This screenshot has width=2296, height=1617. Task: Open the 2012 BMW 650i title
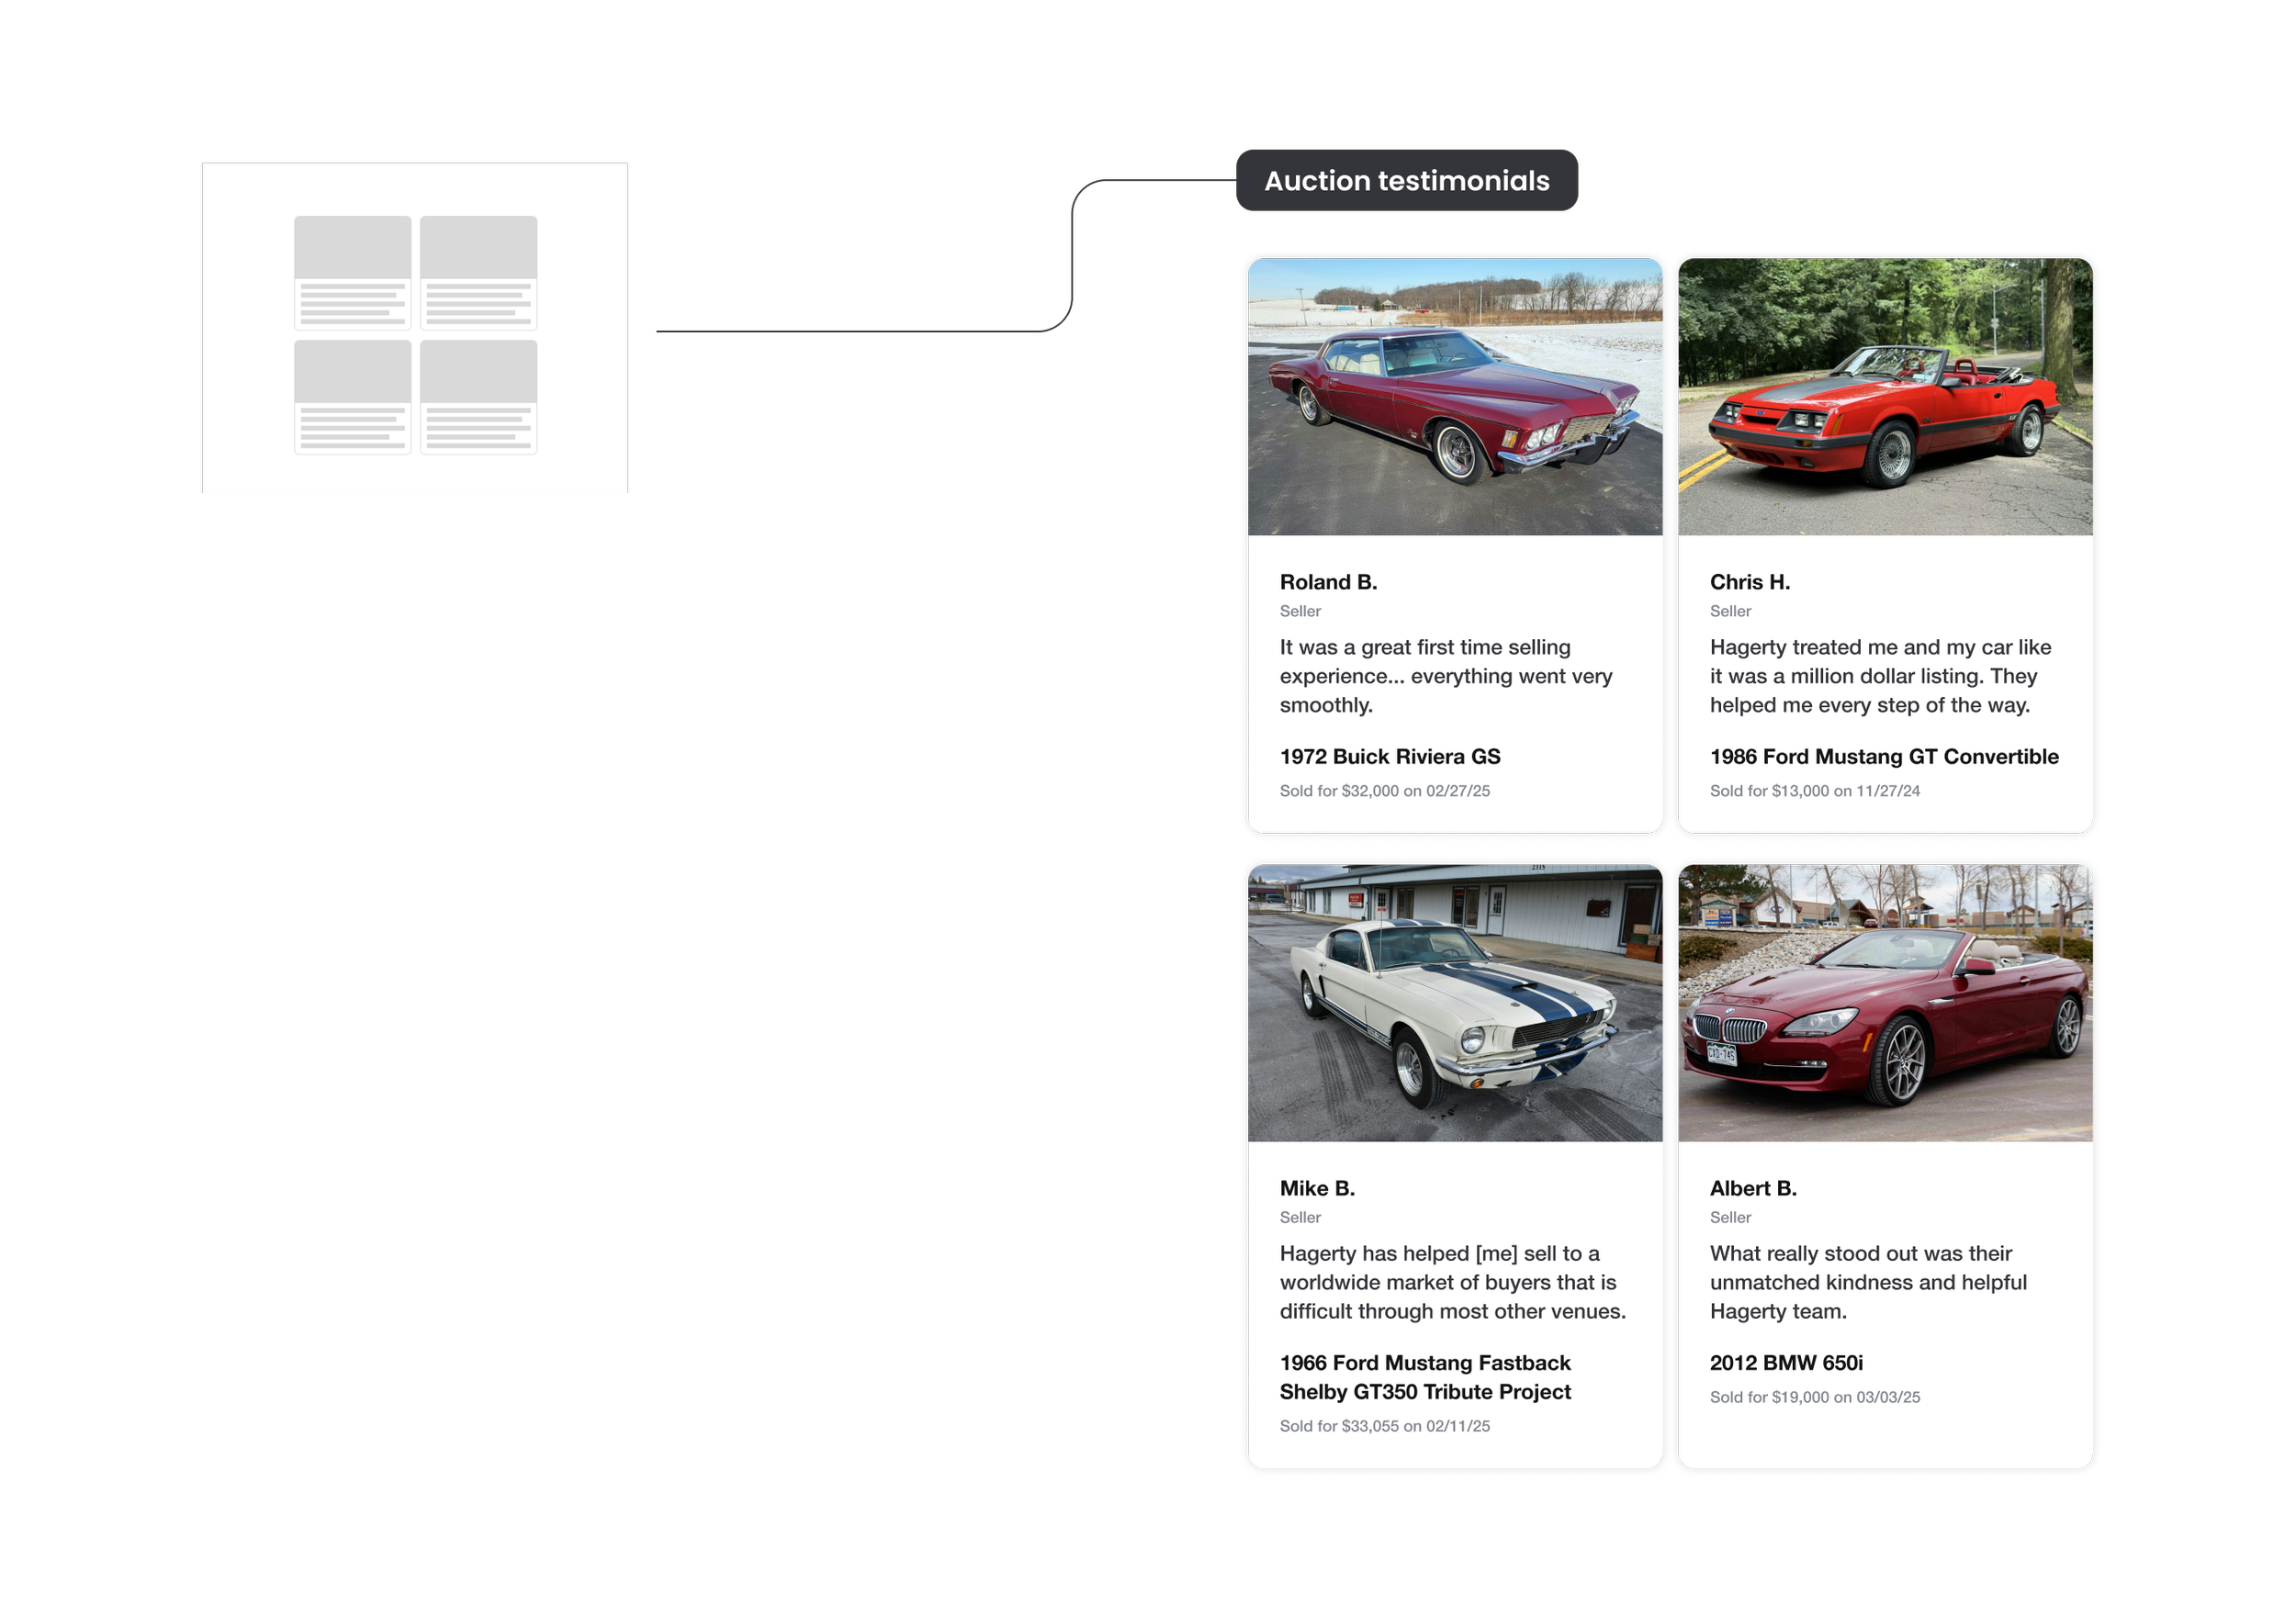pyautogui.click(x=1786, y=1363)
